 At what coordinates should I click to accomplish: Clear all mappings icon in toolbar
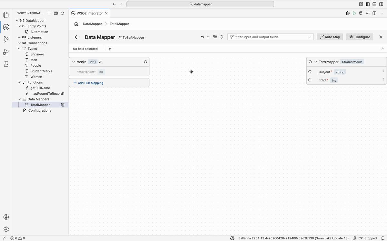tap(215, 37)
